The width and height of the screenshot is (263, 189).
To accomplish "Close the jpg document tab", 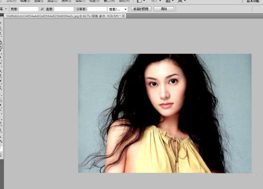I will pyautogui.click(x=124, y=16).
